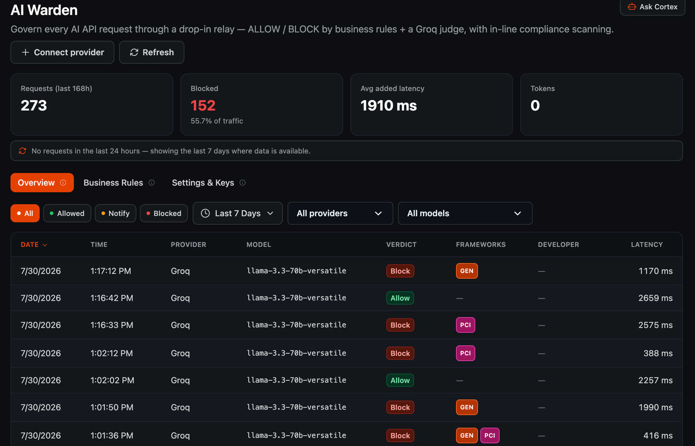Click the Avg added latency card
695x446 pixels.
[432, 105]
